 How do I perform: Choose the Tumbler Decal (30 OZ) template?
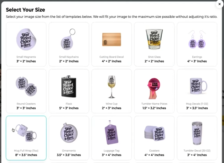click(x=197, y=138)
